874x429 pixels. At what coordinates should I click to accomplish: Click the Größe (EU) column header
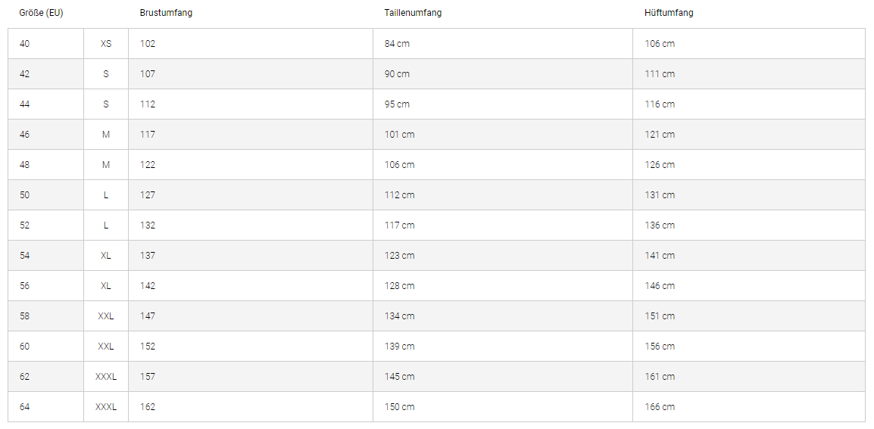click(x=41, y=13)
